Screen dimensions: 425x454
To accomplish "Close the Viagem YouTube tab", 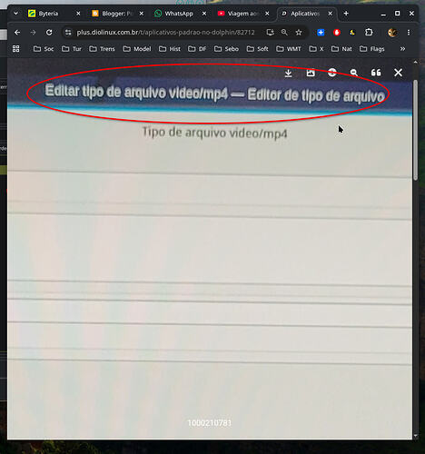I will [x=267, y=14].
